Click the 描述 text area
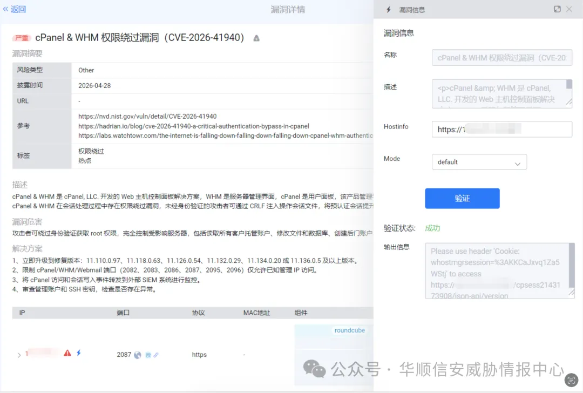 point(502,94)
